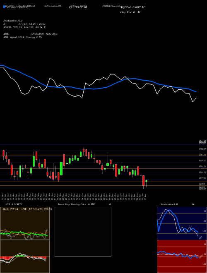The height and width of the screenshot is (273, 207).
Task: Click the '10.1' value label on the Stochastics chart
Action: tap(200, 237)
